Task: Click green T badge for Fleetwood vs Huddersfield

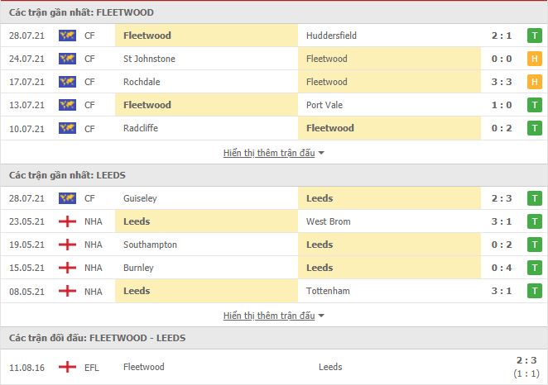Action: click(x=535, y=36)
